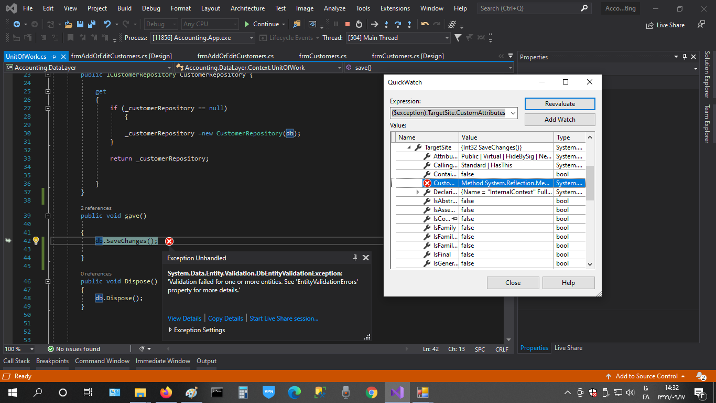Screen dimensions: 716x403
Task: Click the QuickWatch vertical scrollbar down arrow
Action: (x=590, y=264)
